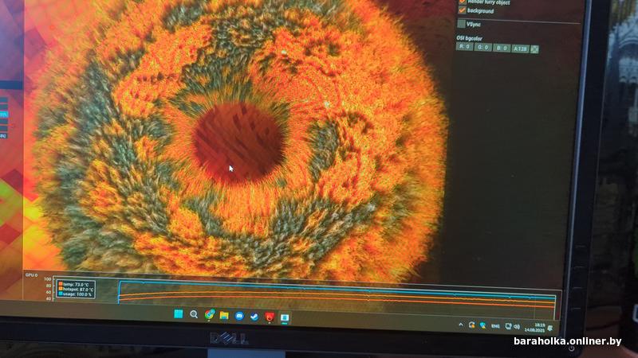
Task: Toggle the Render furry object checkbox
Action: tap(463, 2)
